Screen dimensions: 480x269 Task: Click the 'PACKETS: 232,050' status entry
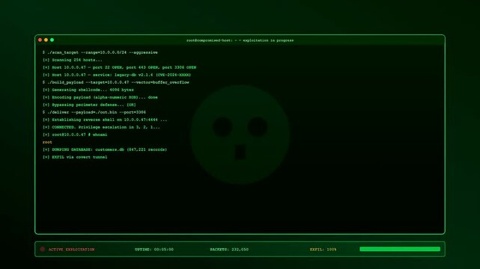(229, 250)
